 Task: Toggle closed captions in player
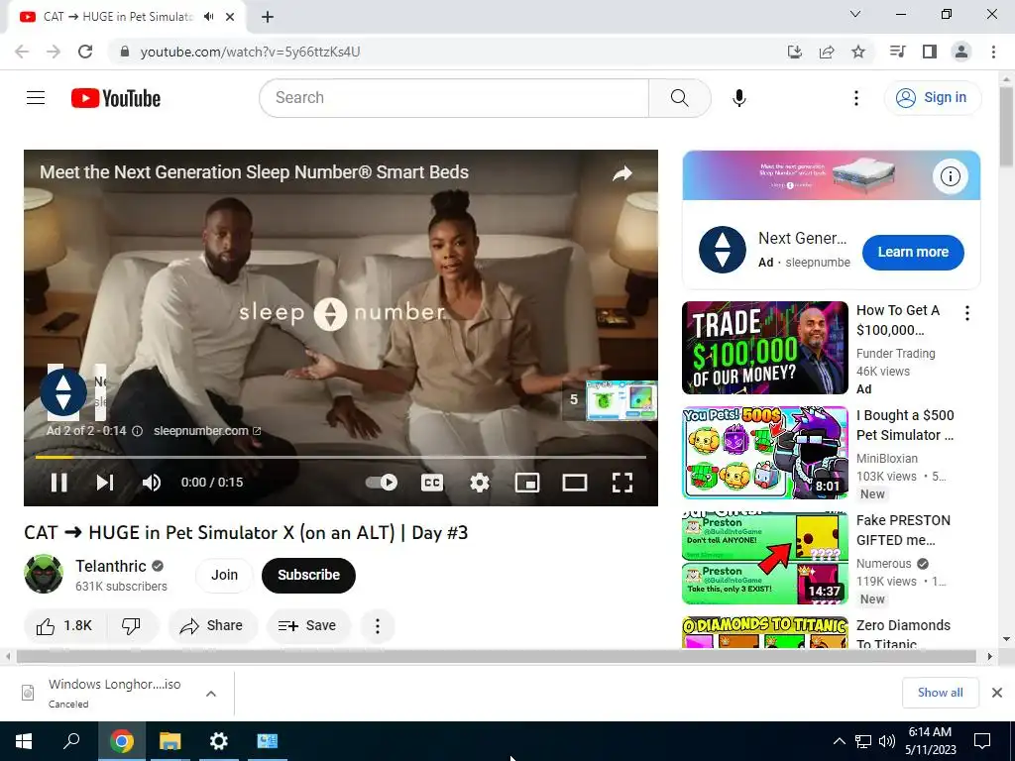[432, 483]
